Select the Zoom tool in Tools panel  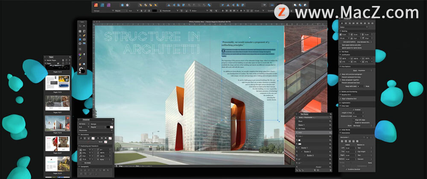tap(84, 64)
